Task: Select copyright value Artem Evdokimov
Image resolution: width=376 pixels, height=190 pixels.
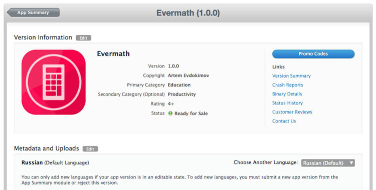Action: point(189,75)
